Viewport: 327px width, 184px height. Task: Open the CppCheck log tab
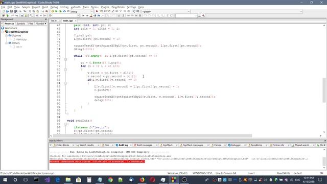168,145
